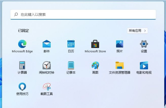Click the 已固定 pinned heading
Image resolution: width=166 pixels, height=108 pixels.
click(24, 31)
